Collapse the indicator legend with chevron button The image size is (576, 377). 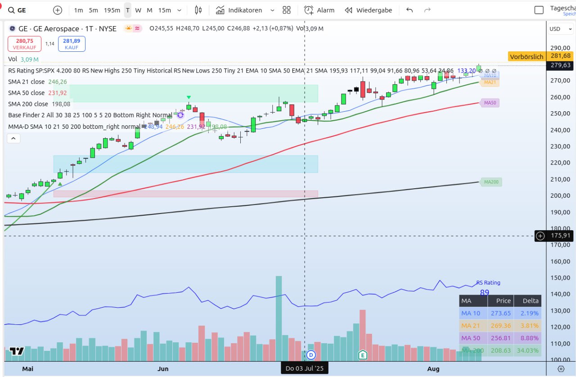13,138
